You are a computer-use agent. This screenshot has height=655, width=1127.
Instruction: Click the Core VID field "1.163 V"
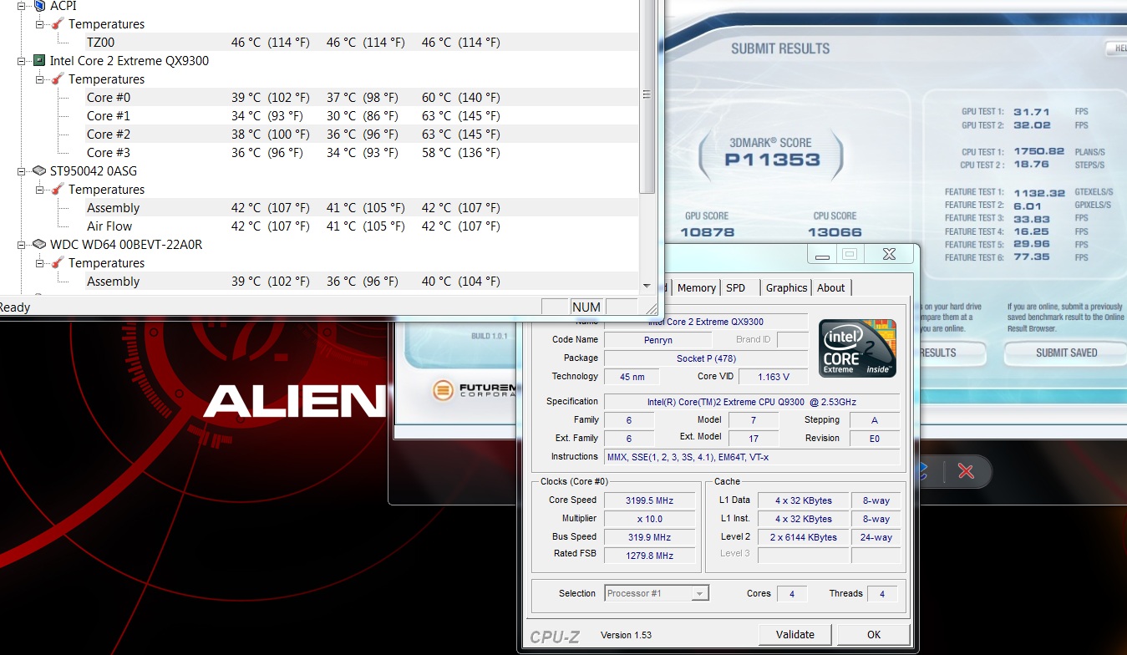coord(772,377)
